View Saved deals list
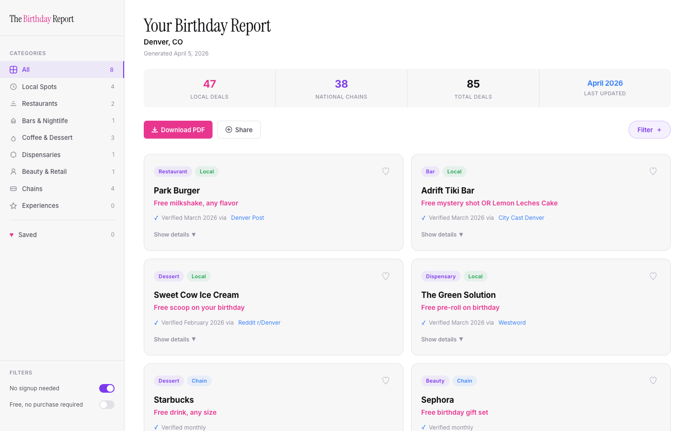The height and width of the screenshot is (431, 690). (62, 235)
